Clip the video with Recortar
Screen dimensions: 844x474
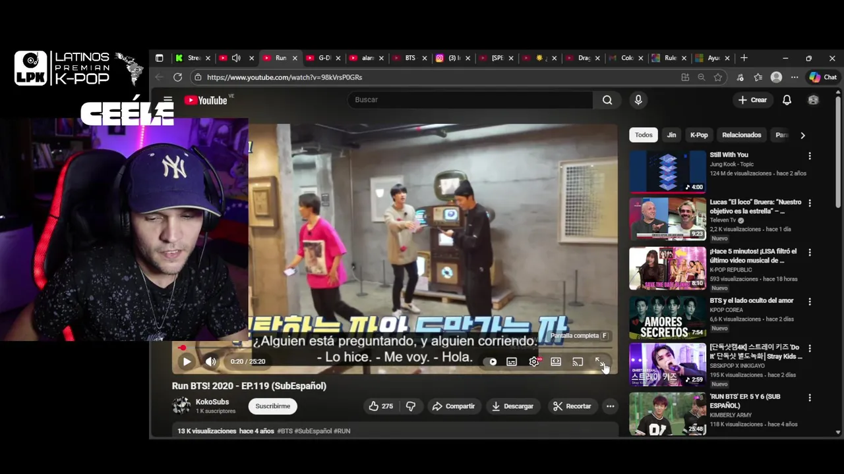pos(572,406)
